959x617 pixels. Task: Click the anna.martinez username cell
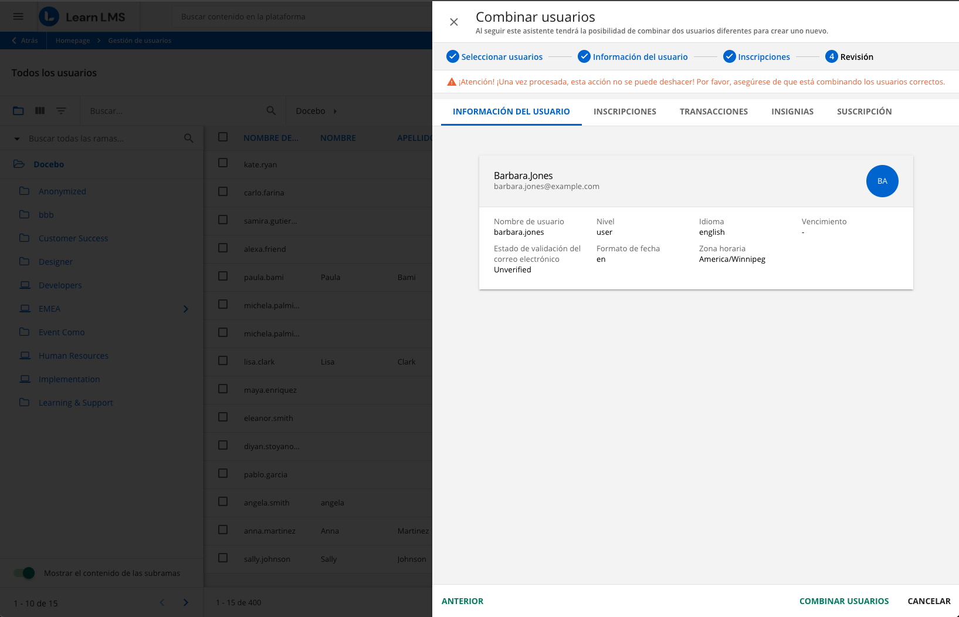pyautogui.click(x=270, y=531)
